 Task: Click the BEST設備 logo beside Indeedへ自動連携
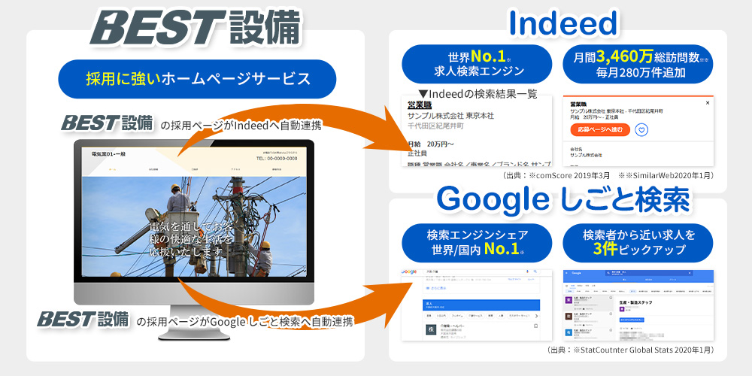coord(107,123)
